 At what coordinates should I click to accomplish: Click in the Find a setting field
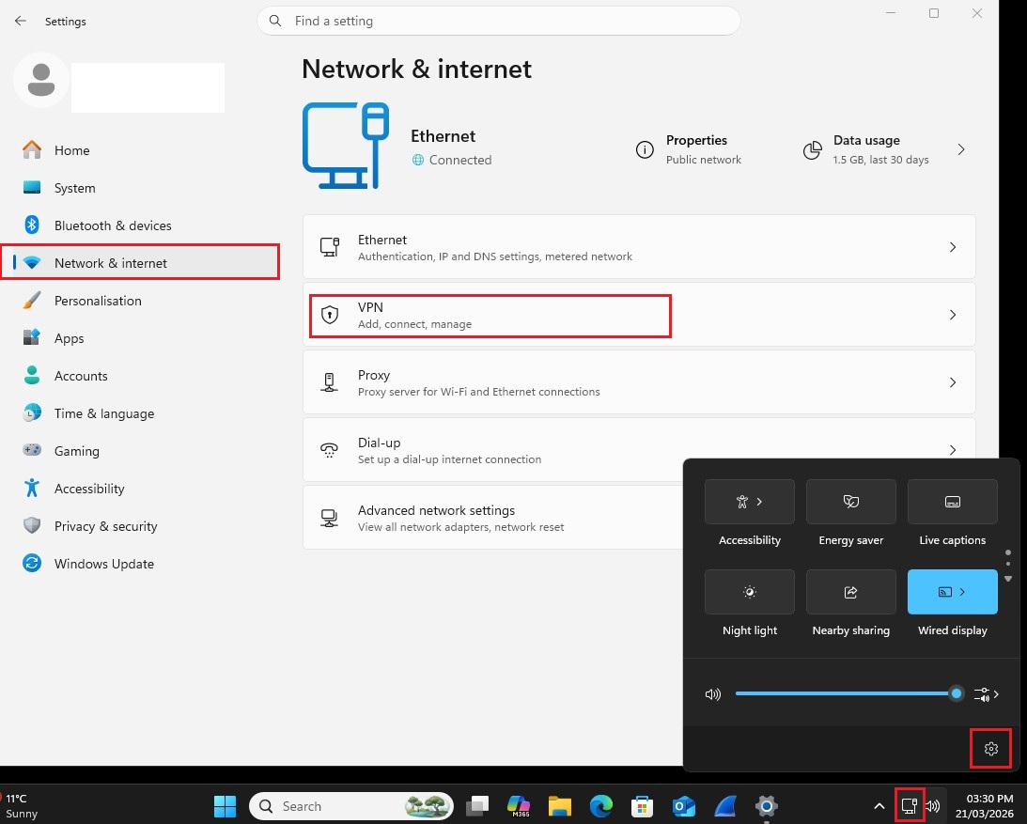498,21
